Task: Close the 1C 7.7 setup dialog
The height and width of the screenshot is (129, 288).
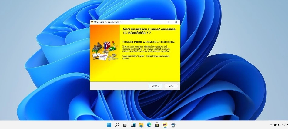Action: coord(176,22)
